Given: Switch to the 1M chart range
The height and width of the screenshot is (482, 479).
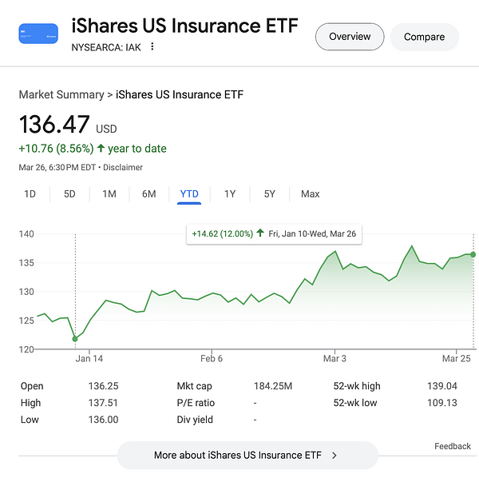Looking at the screenshot, I should tap(109, 194).
